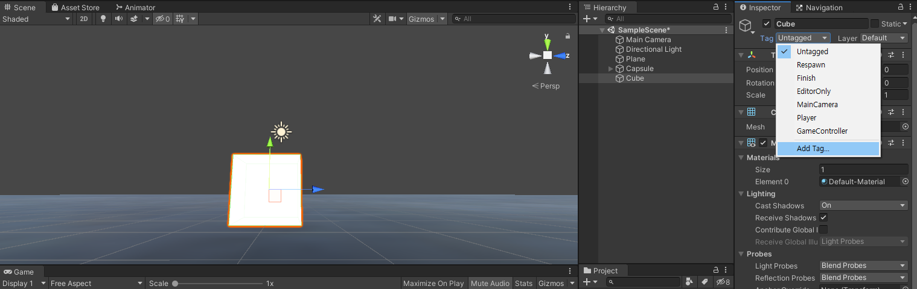Open Hierarchy create plus button
Screen dimensions: 917x289
tap(589, 19)
